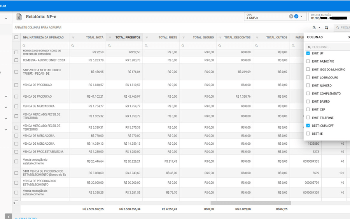Screen dimensions: 350x219
Task: Click search icon under Total: Produtos column
Action: point(109,46)
